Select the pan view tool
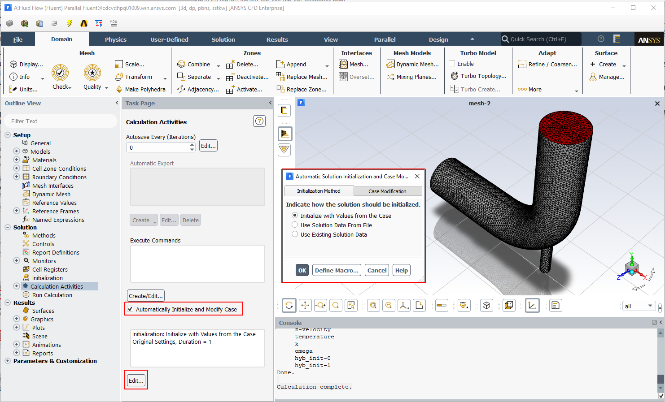The width and height of the screenshot is (665, 402). (x=305, y=305)
